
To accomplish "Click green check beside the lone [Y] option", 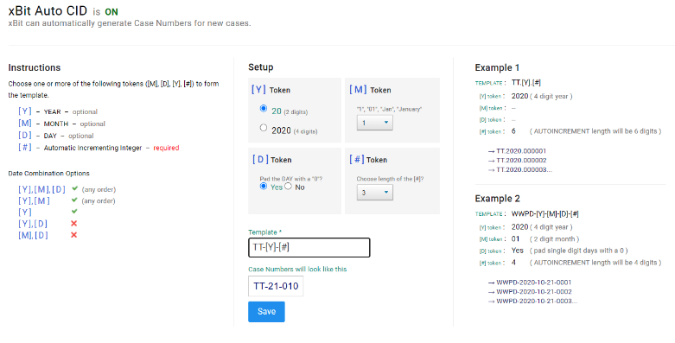I will tap(74, 212).
